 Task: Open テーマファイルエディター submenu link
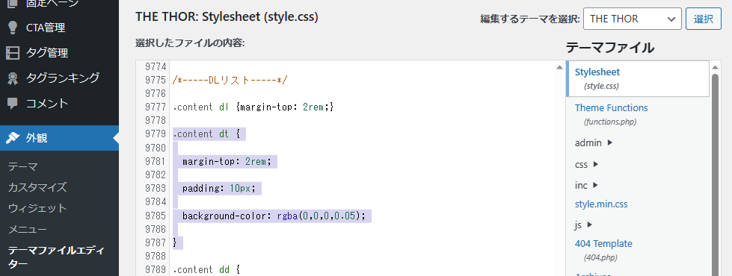[x=56, y=257]
